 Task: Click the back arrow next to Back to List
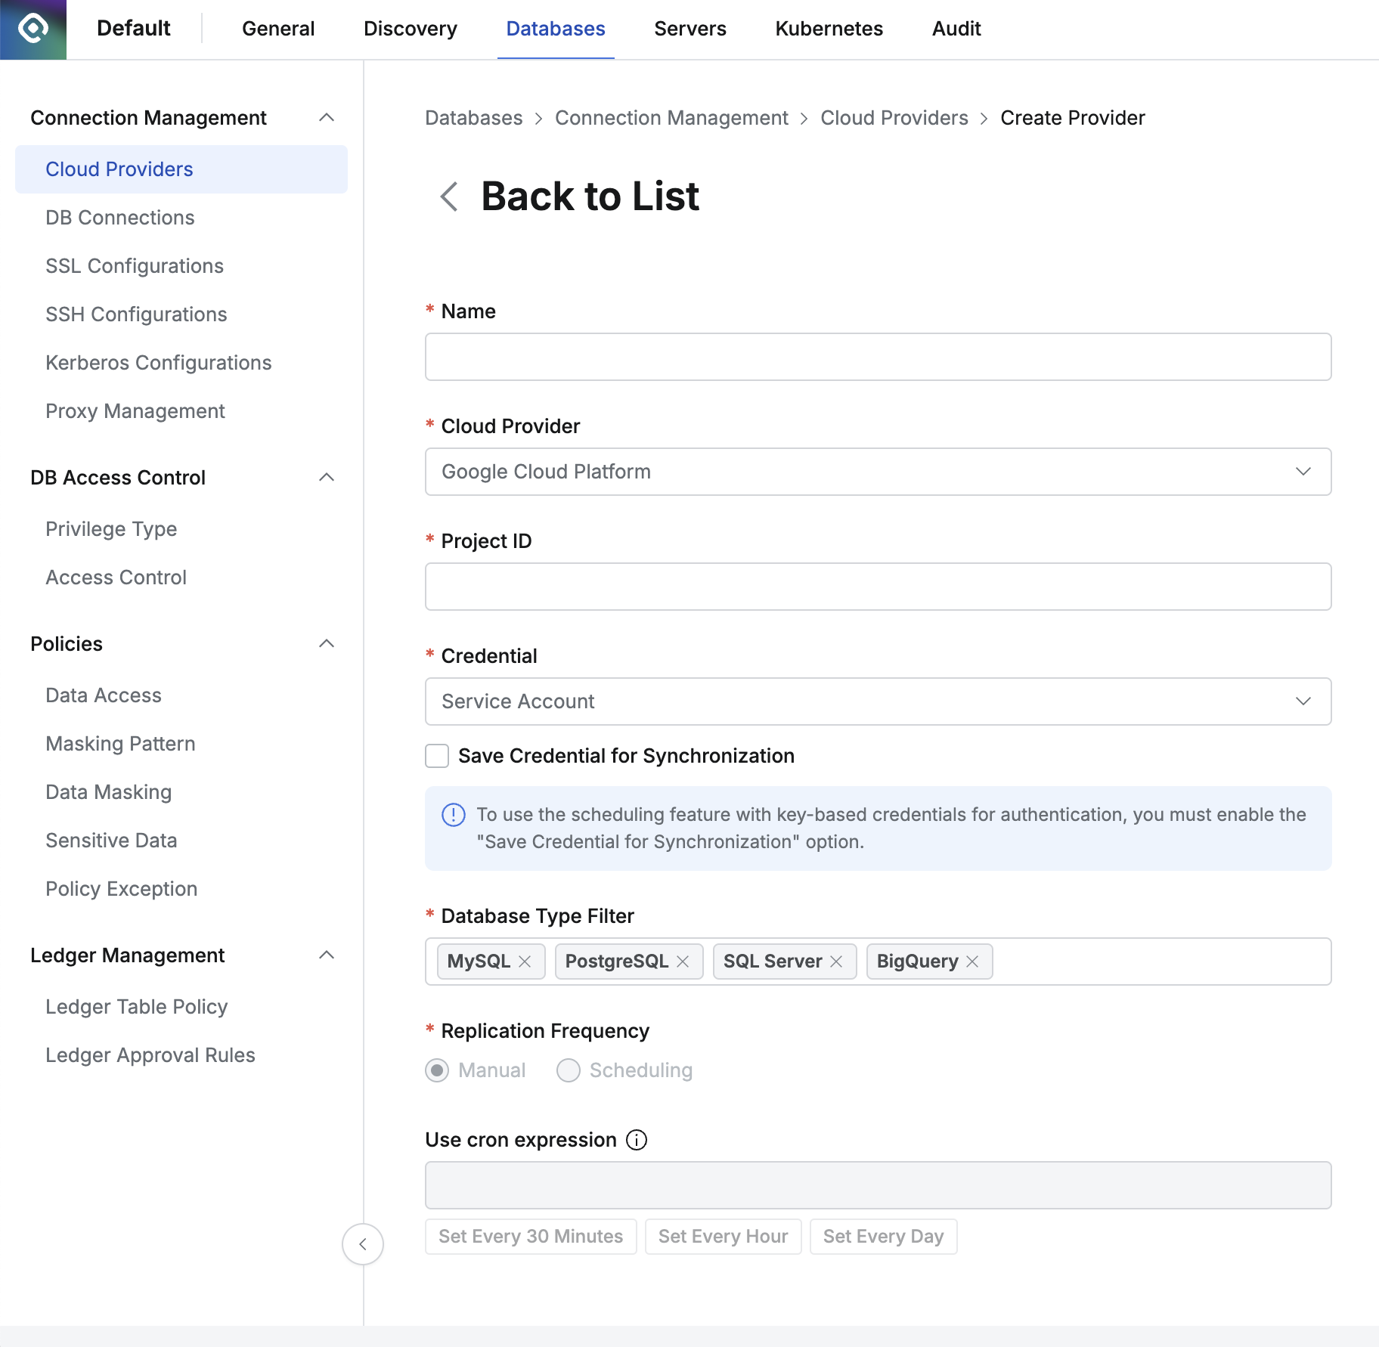pos(448,197)
